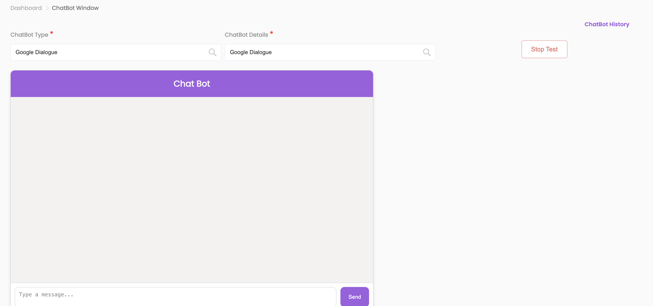Click the ChatBot Type search icon

(x=212, y=52)
